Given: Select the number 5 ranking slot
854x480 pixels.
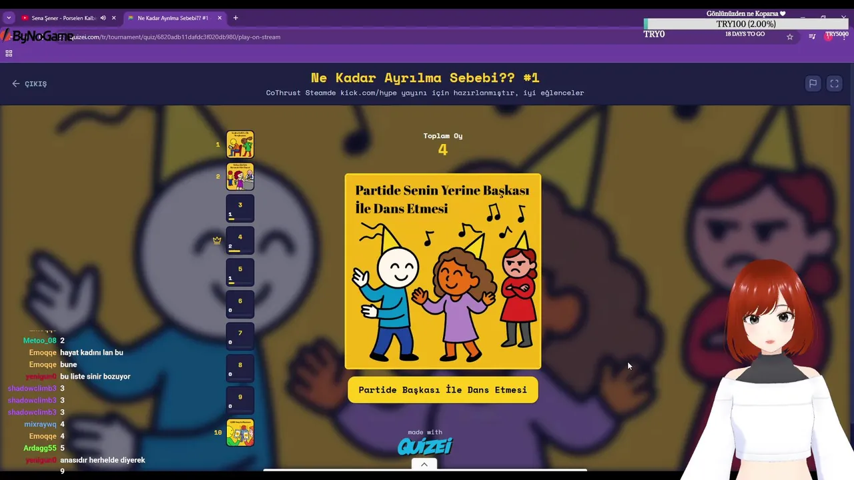Looking at the screenshot, I should (240, 273).
